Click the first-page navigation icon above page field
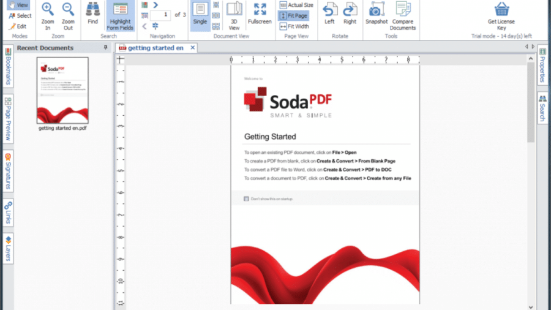 pos(144,5)
